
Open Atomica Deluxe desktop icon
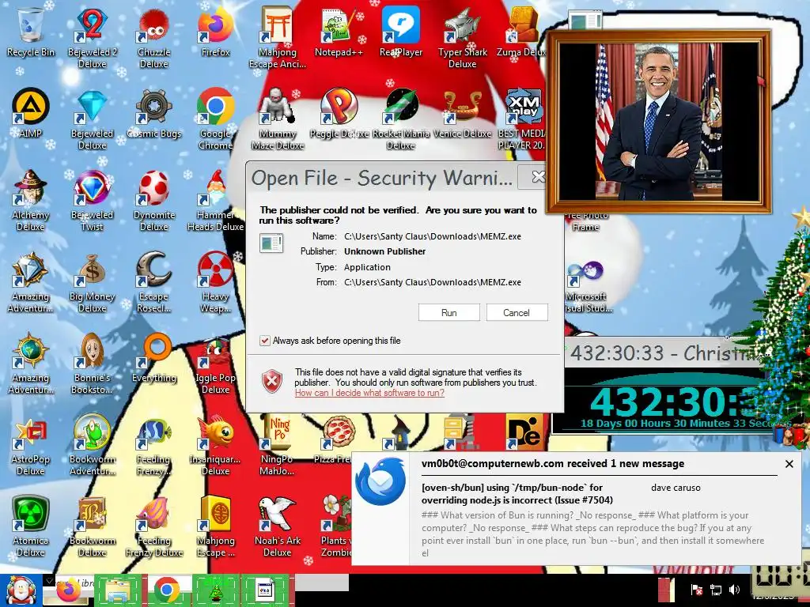tap(31, 526)
